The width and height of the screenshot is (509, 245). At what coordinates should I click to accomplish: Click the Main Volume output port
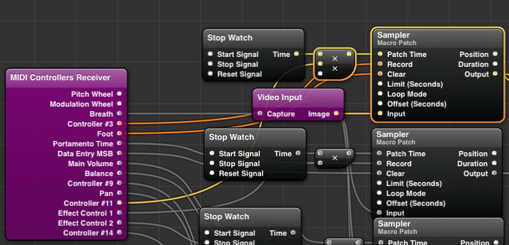(119, 164)
